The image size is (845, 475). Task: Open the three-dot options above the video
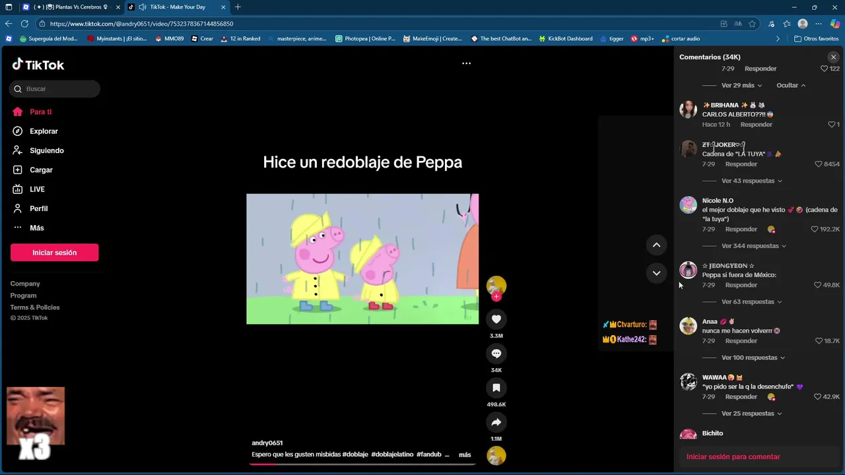466,63
